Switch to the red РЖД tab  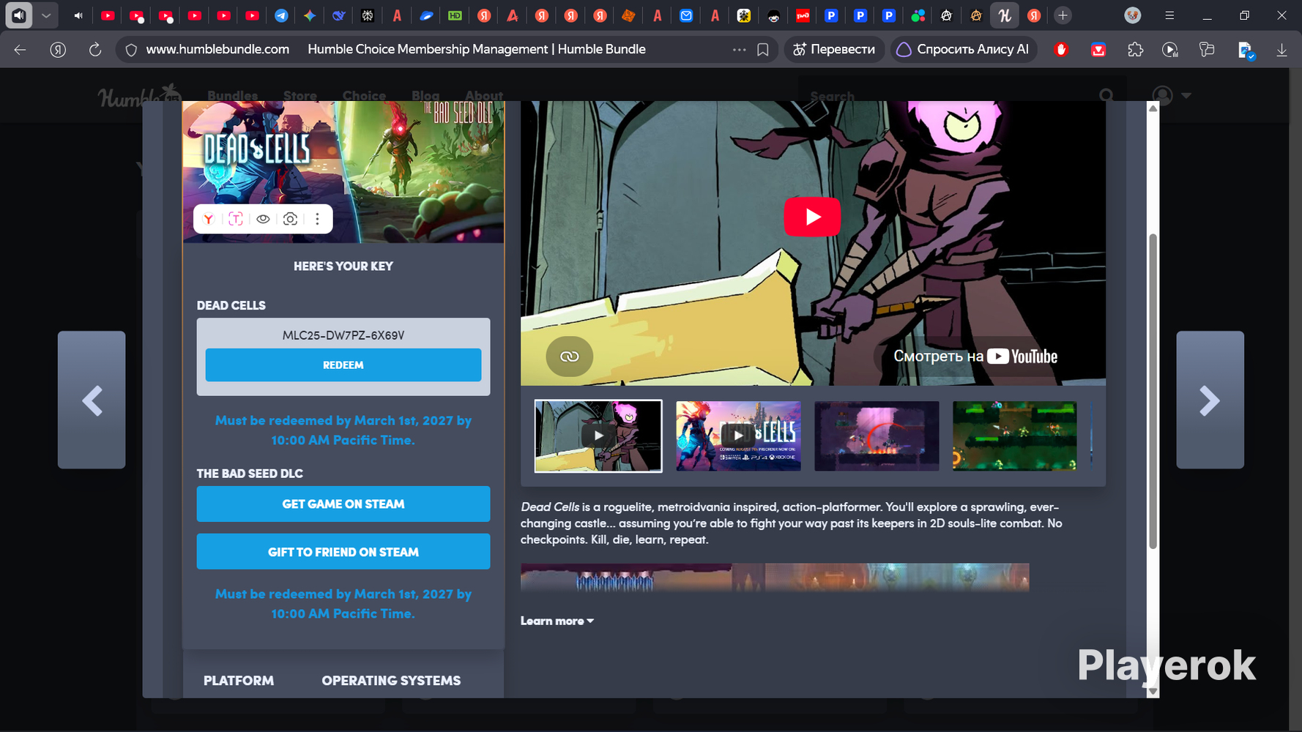pyautogui.click(x=803, y=15)
